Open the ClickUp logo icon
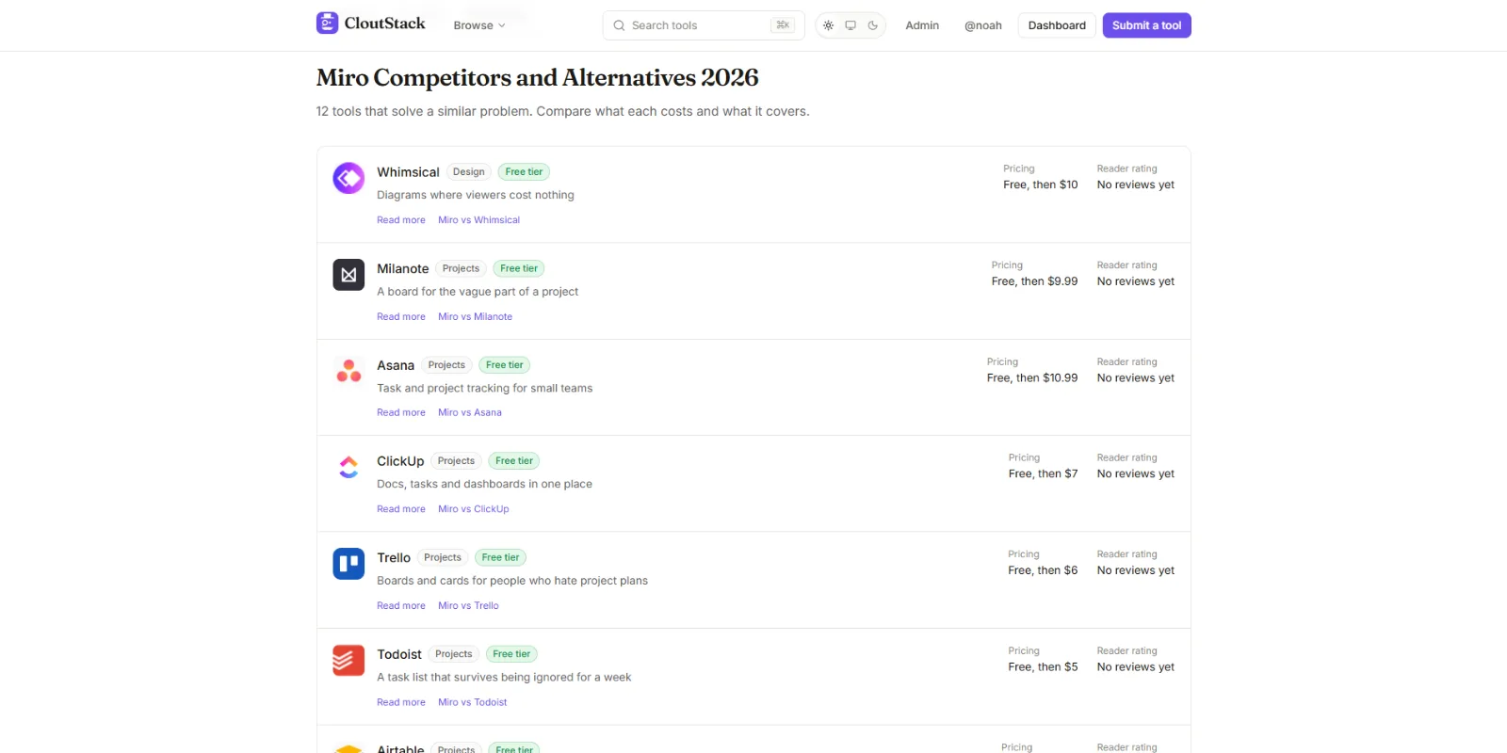Image resolution: width=1507 pixels, height=753 pixels. pyautogui.click(x=348, y=467)
